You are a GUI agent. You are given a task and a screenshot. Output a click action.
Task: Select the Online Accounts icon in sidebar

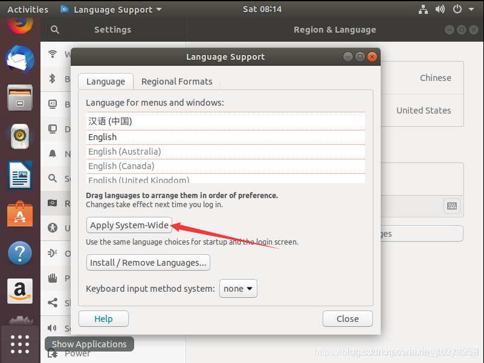coord(53,253)
